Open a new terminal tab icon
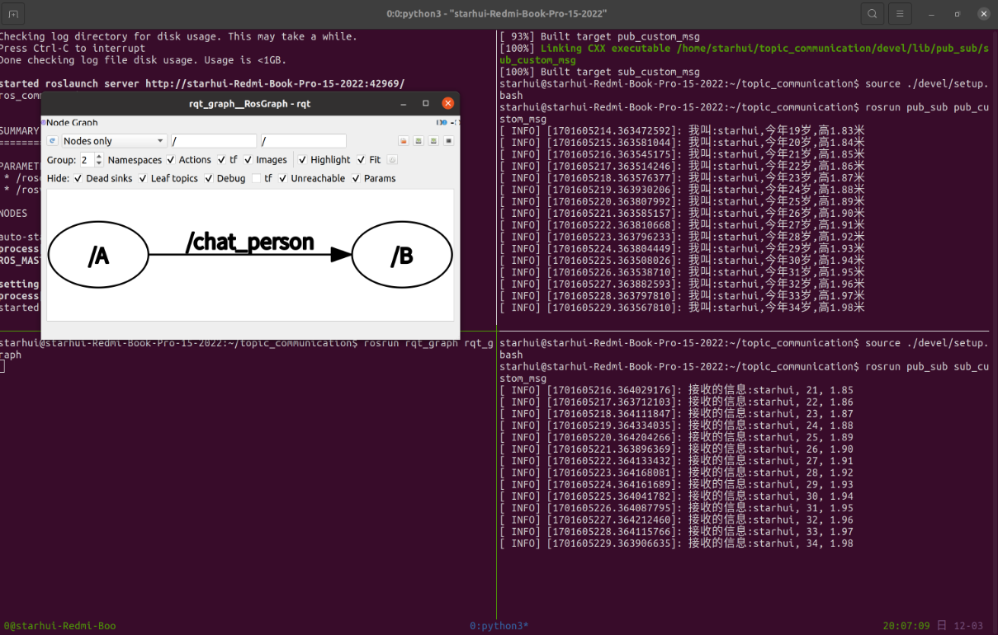Viewport: 998px width, 635px height. pos(13,13)
